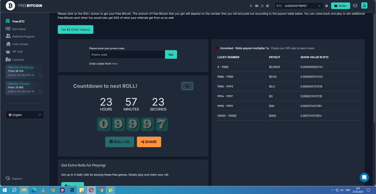Open the Instagram social icon in header
Viewport: 376px width, 194px height.
[x=262, y=6]
